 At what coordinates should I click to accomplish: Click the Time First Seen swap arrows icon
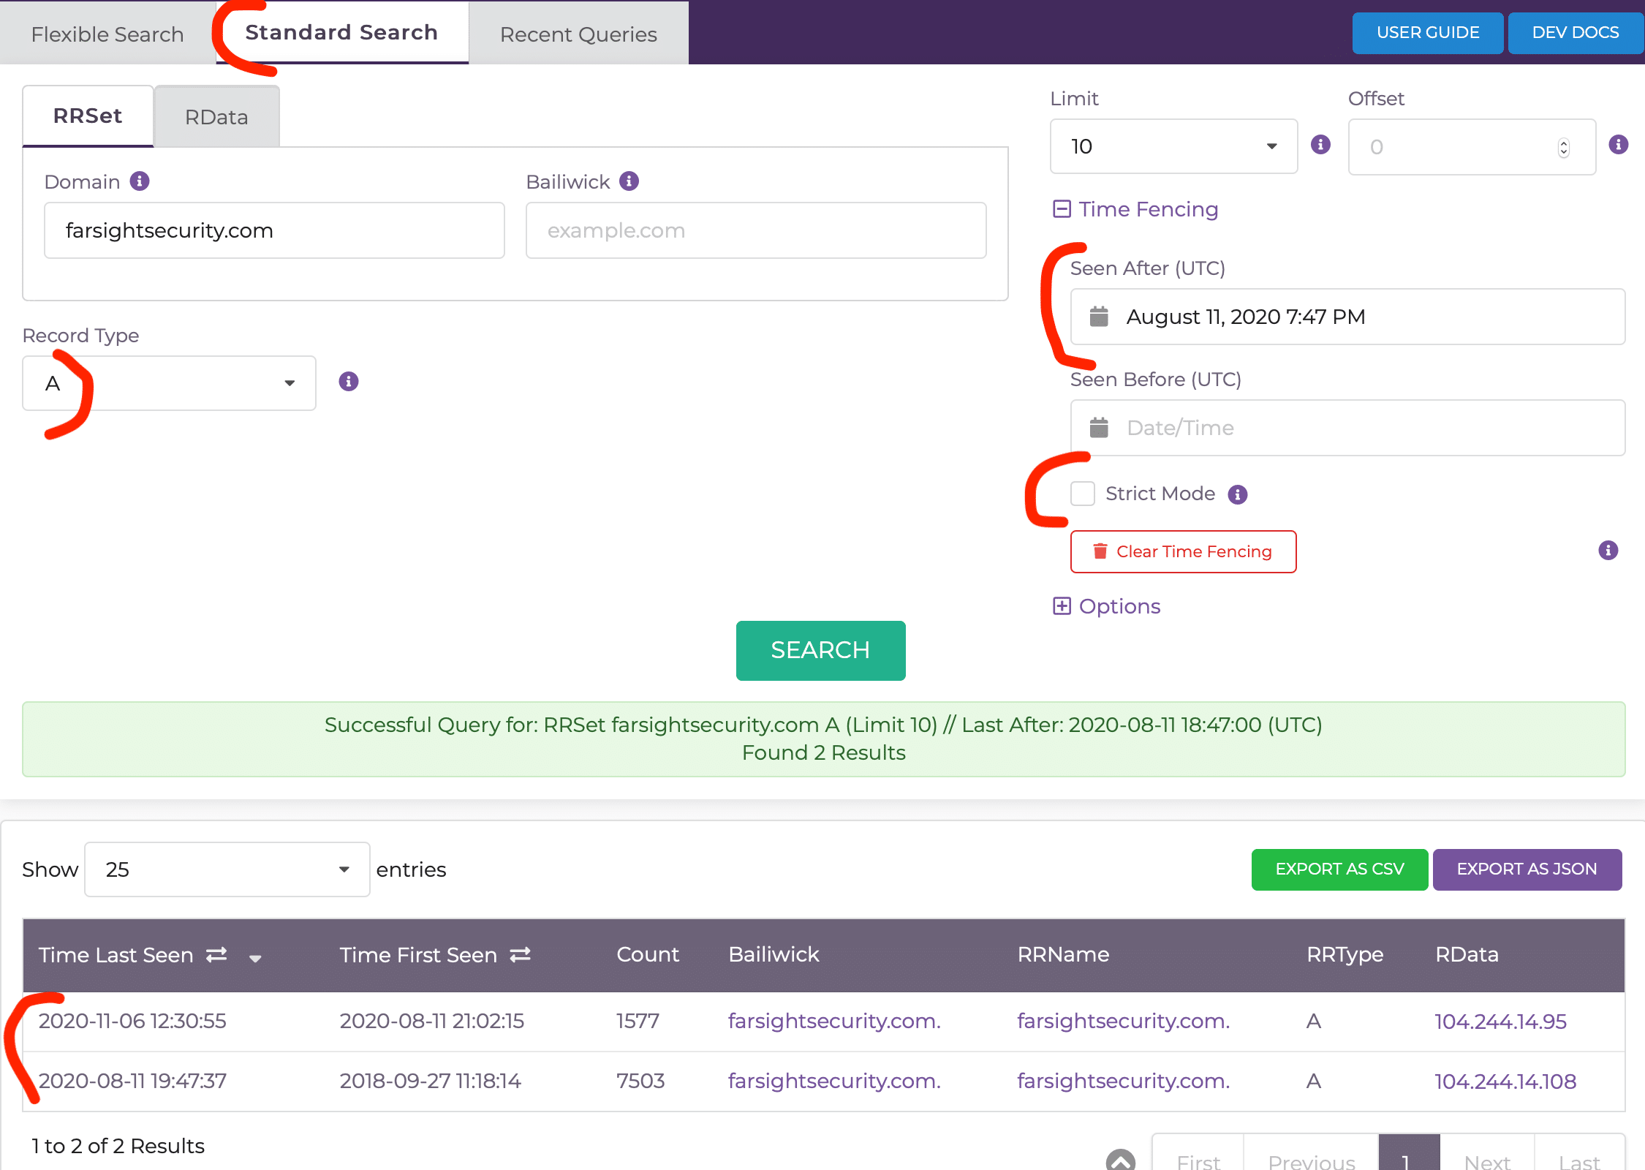[520, 954]
